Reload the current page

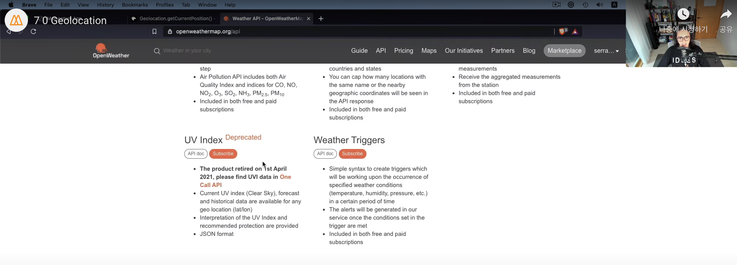(x=33, y=31)
